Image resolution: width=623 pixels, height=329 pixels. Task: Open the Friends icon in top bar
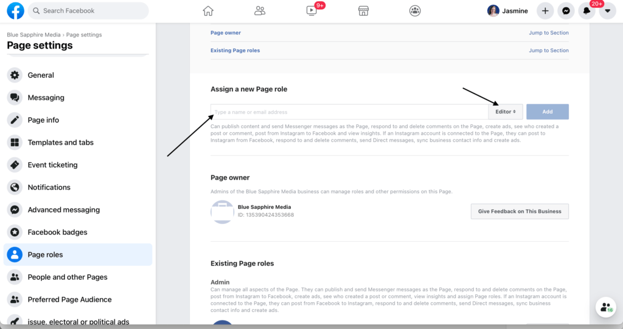[x=260, y=11]
